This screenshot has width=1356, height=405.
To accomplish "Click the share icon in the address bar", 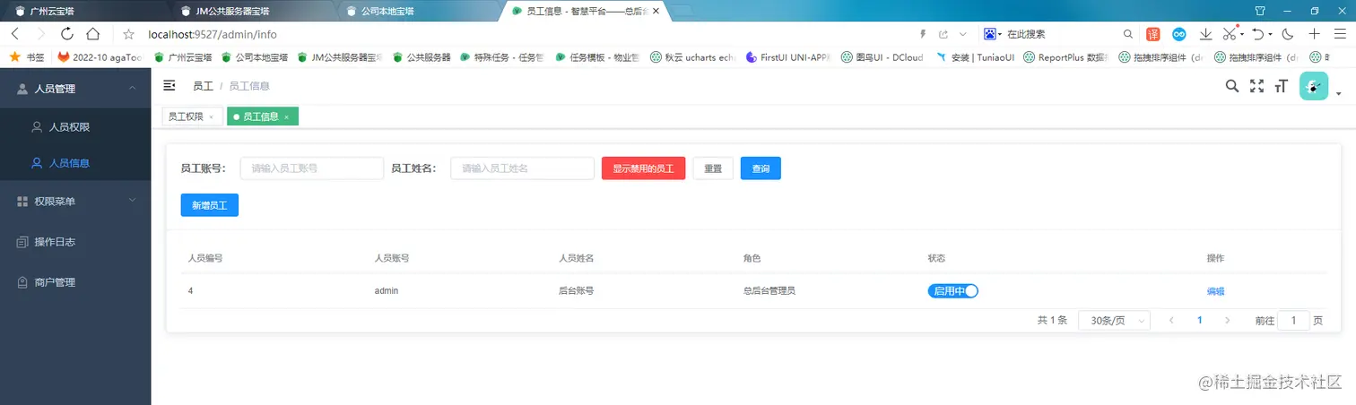I will click(x=943, y=34).
